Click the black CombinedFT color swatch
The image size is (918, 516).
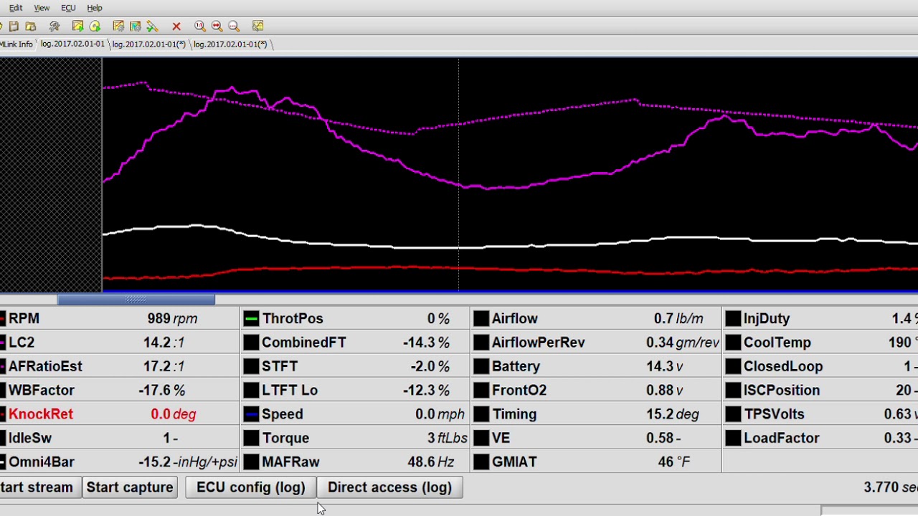click(x=251, y=343)
